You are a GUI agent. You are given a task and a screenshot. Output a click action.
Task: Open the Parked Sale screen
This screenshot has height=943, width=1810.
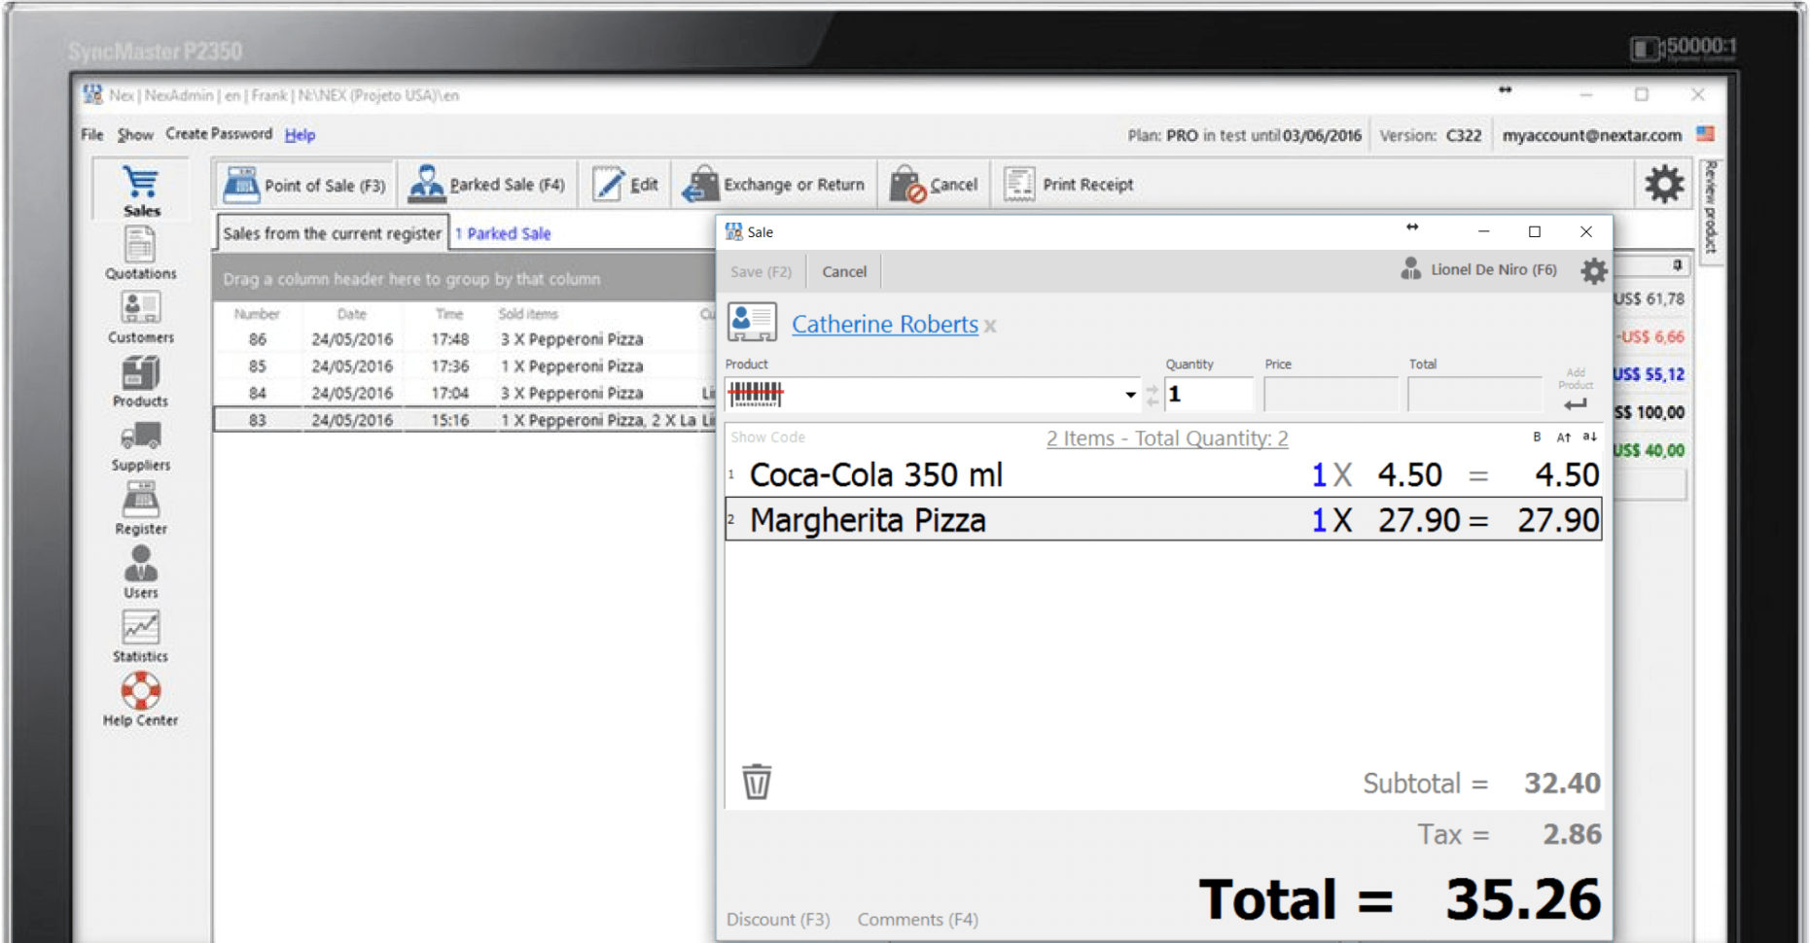point(486,184)
